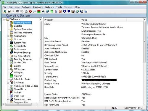Click property list scroll down arrow
This screenshot has width=148, height=111.
[x=145, y=104]
